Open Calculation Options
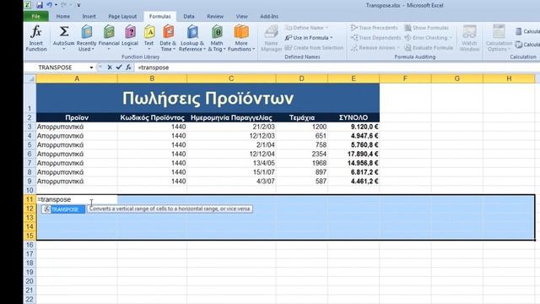This screenshot has width=540, height=304. point(499,39)
